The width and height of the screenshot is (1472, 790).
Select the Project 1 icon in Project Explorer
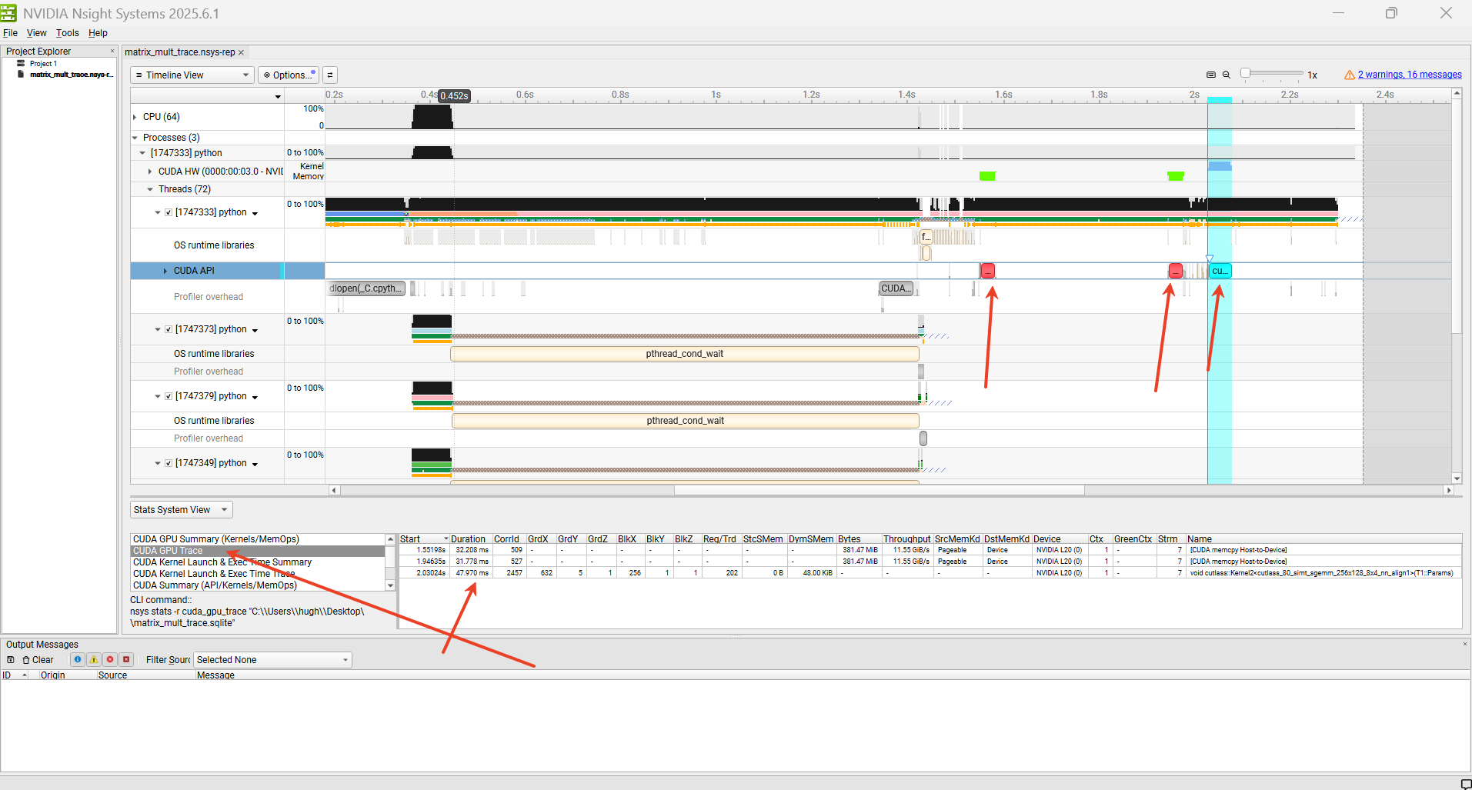21,64
